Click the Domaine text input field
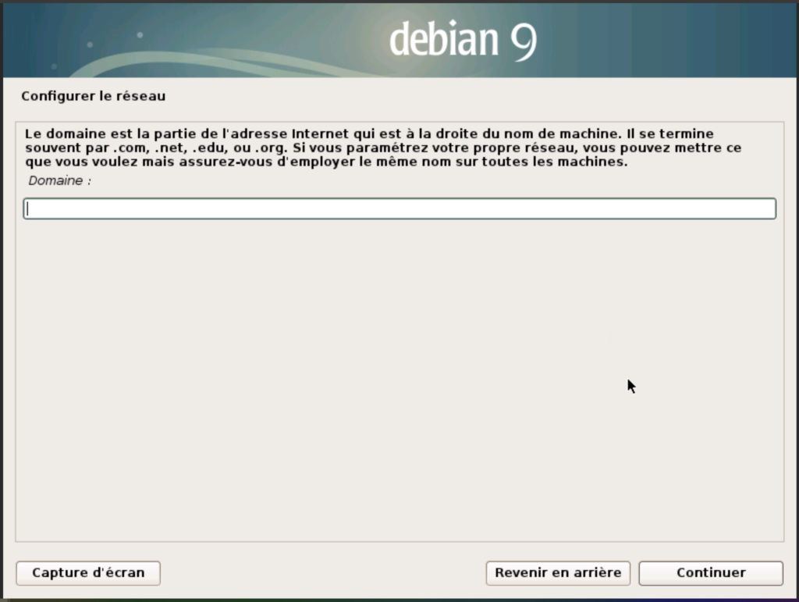 399,208
